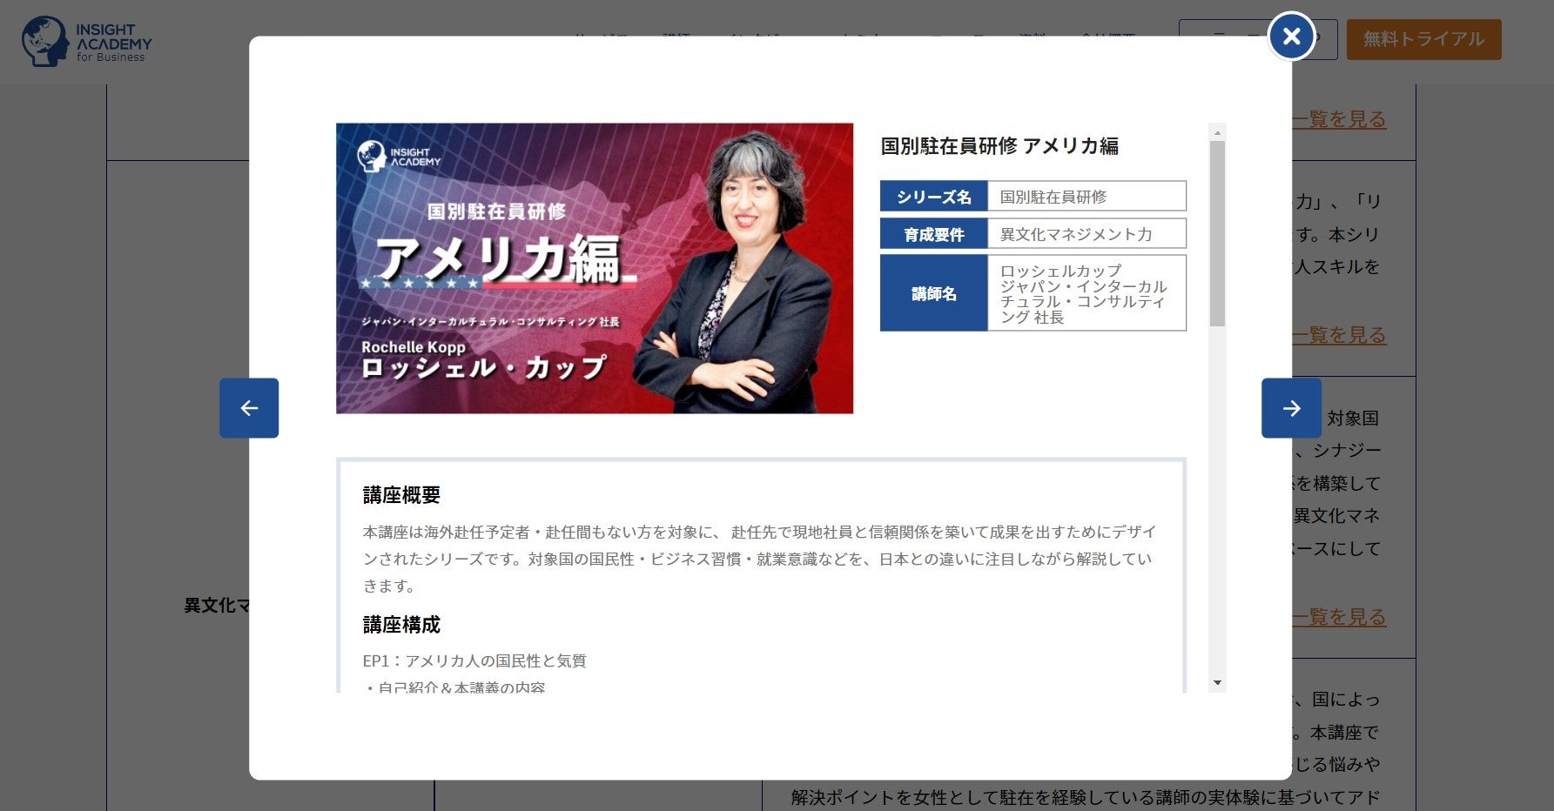The image size is (1554, 811).
Task: Click the course overview paragraph starting 本講座は海外赴任予定者
Action: point(759,559)
